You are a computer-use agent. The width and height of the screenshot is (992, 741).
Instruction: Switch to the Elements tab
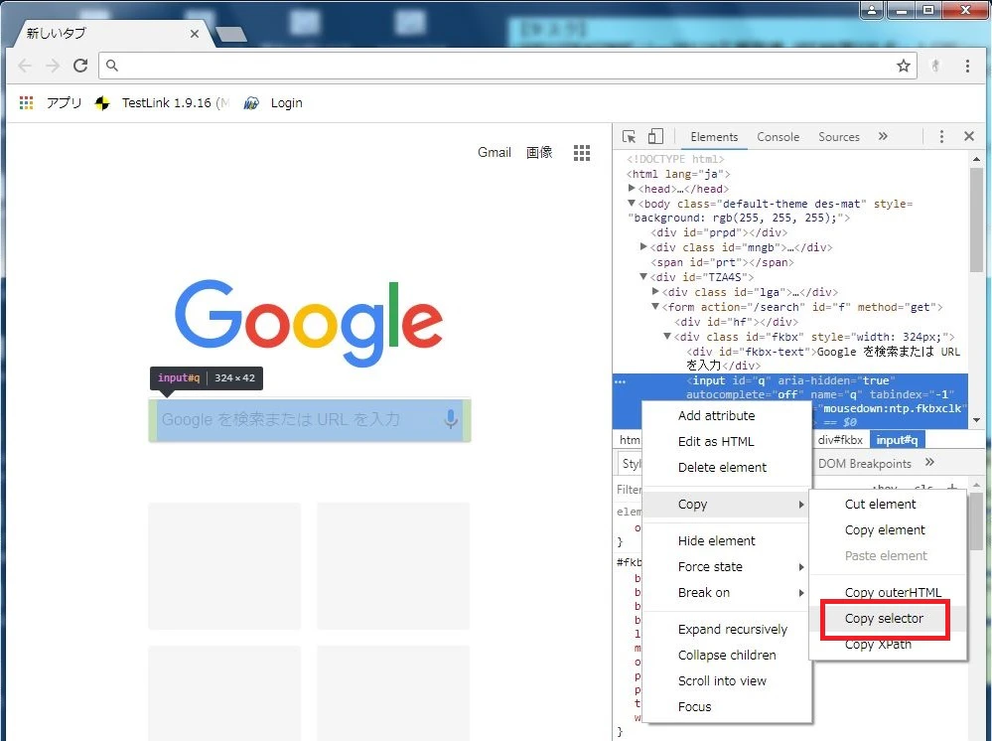[x=714, y=137]
